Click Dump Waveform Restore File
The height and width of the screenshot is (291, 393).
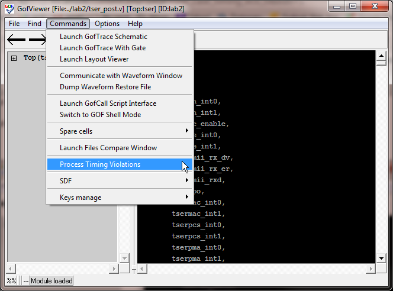point(105,87)
